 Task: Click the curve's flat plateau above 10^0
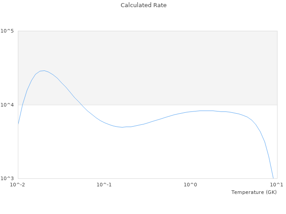pos(206,111)
